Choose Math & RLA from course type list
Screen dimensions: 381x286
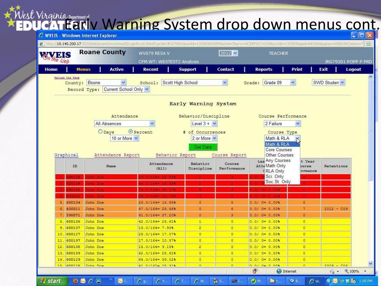282,144
